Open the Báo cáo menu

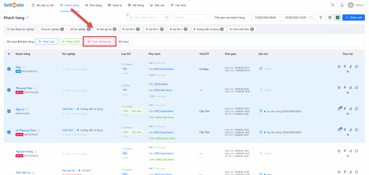(x=157, y=5)
